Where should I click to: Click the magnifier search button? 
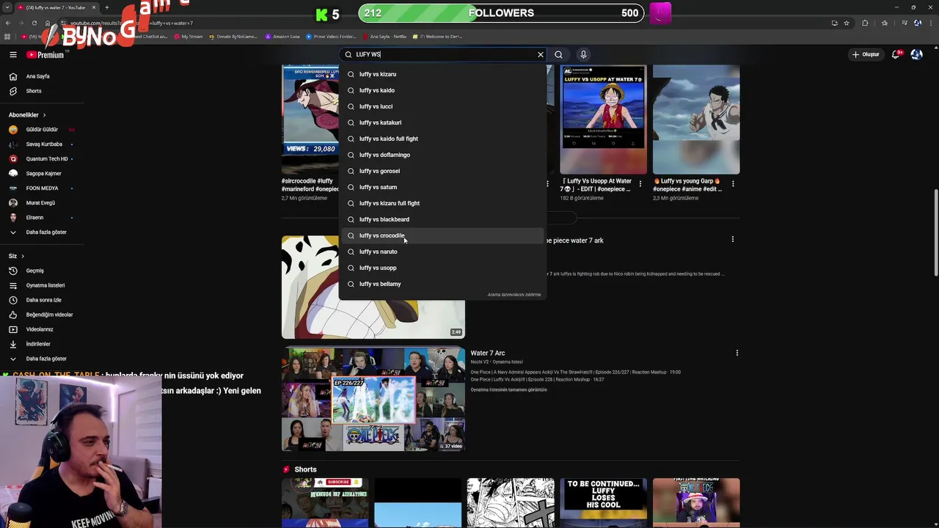(x=559, y=54)
